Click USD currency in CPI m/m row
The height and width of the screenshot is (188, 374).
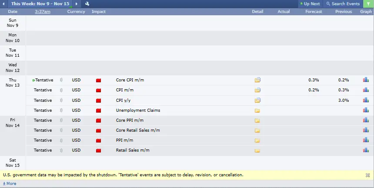coord(77,90)
